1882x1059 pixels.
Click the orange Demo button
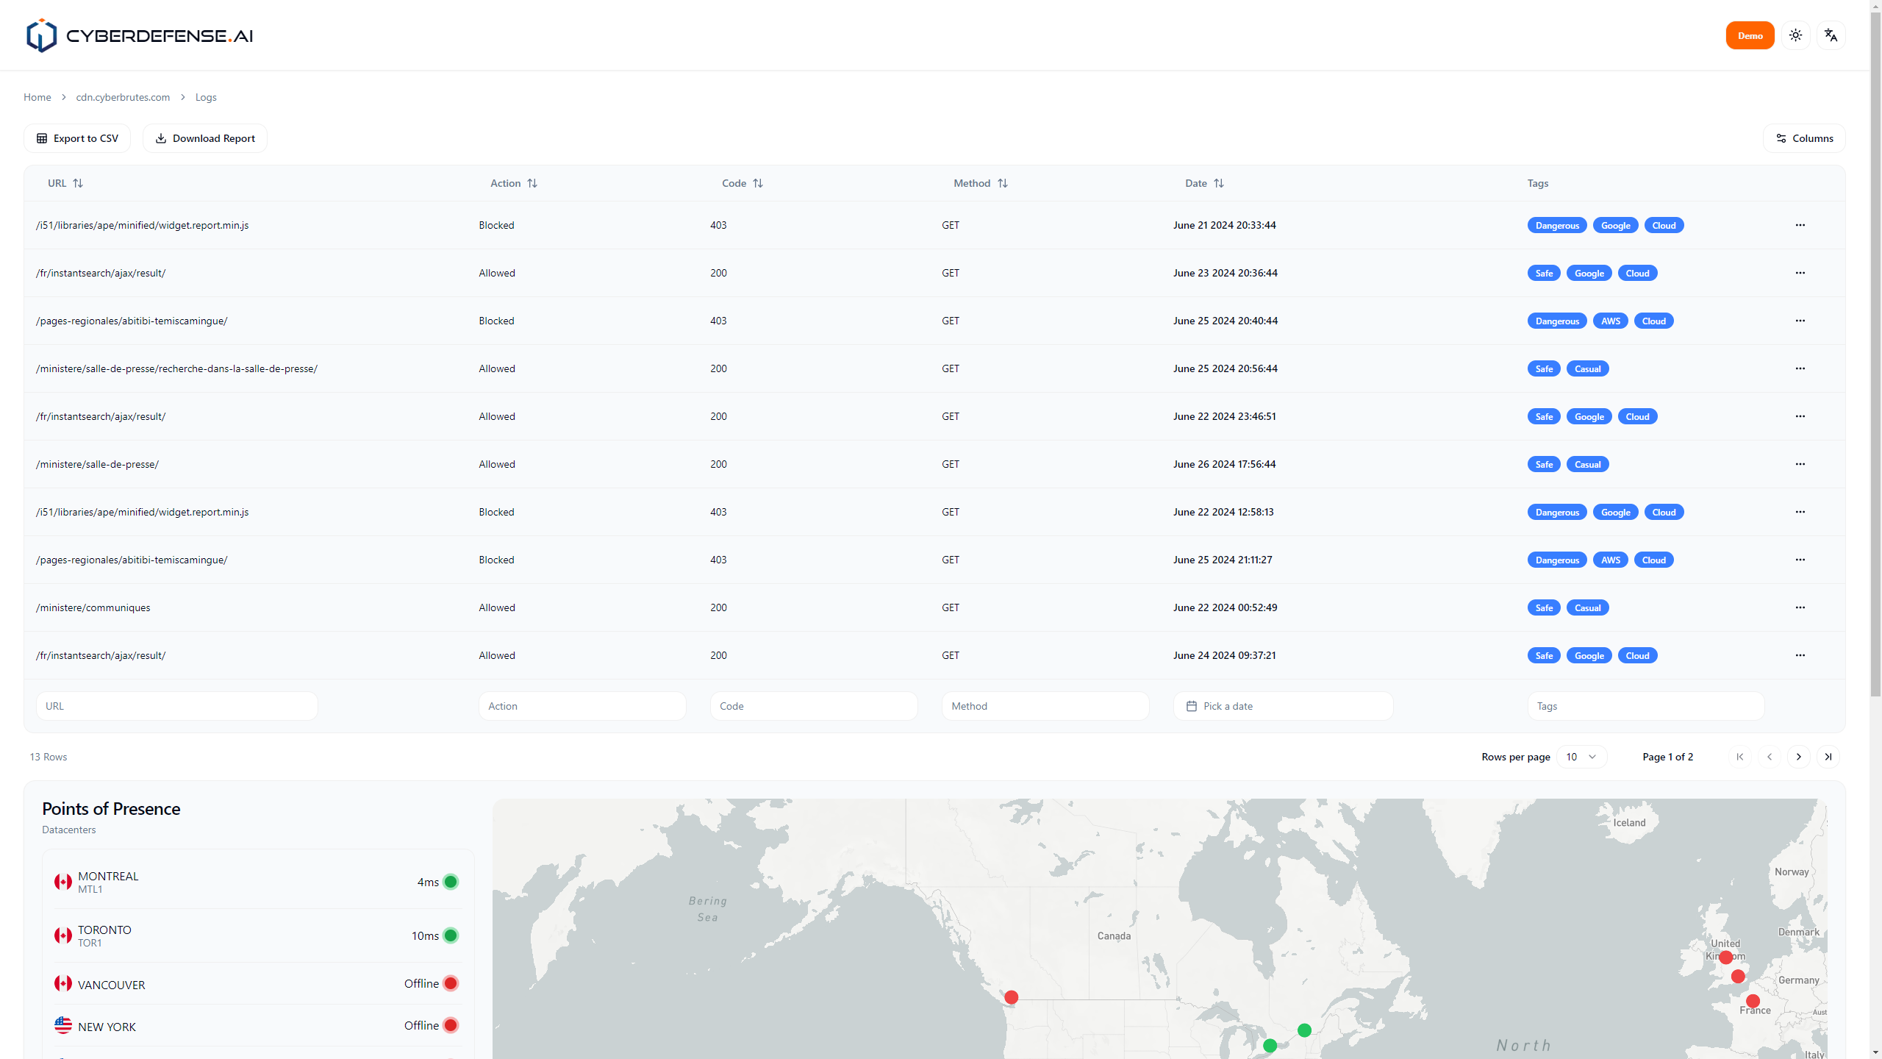1750,35
